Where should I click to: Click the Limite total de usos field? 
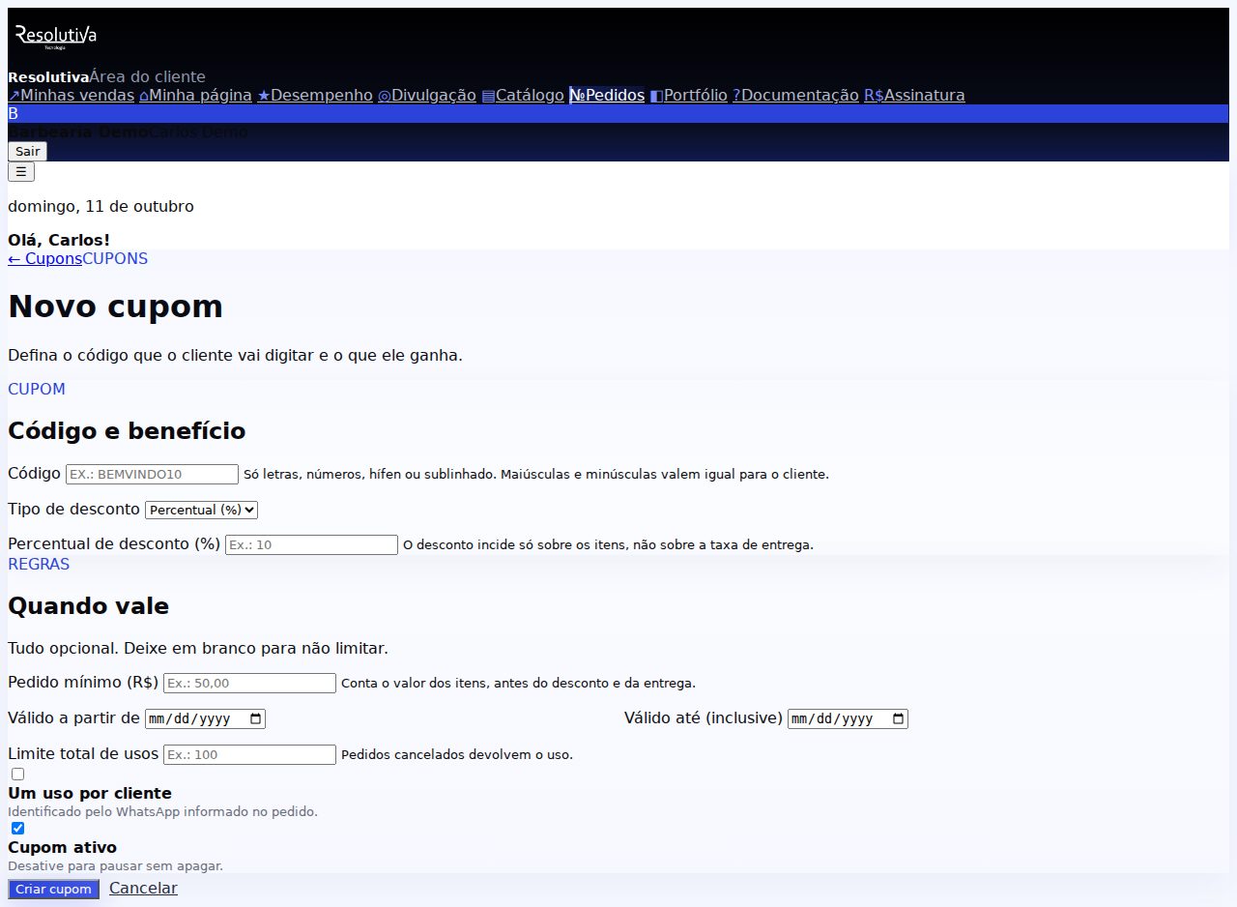(249, 754)
